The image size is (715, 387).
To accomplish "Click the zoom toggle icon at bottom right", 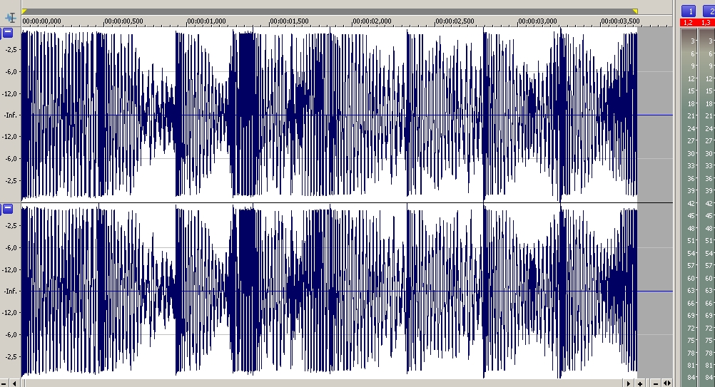I will click(x=666, y=383).
